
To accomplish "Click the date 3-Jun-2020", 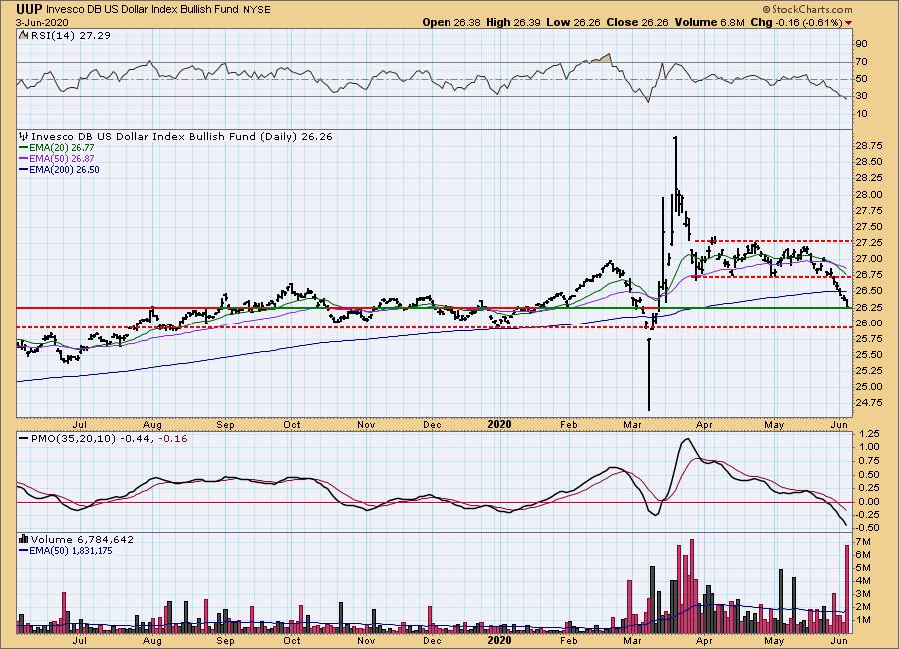I will pyautogui.click(x=42, y=22).
